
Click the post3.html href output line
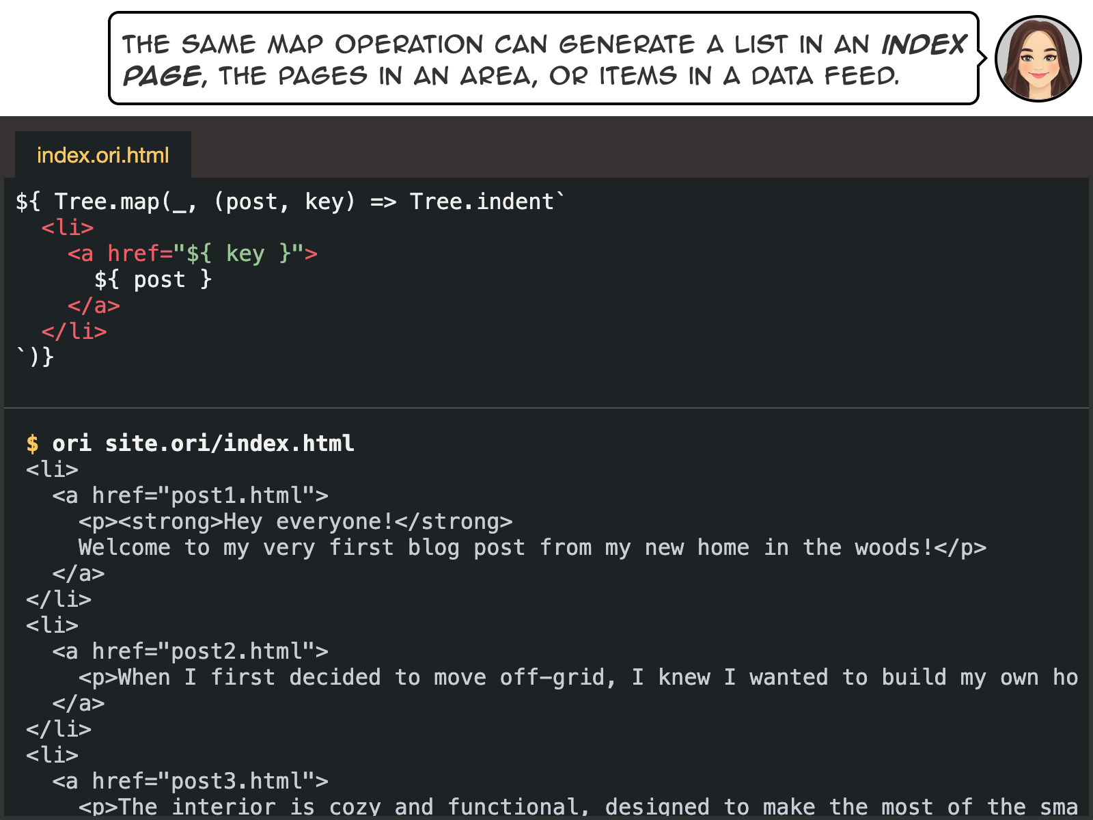point(190,781)
